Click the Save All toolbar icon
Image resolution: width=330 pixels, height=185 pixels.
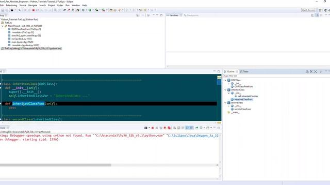coord(7,10)
